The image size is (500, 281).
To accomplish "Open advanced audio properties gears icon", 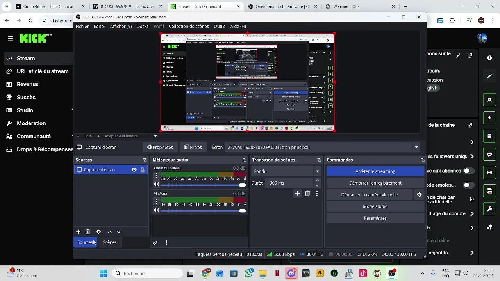I will [155, 243].
